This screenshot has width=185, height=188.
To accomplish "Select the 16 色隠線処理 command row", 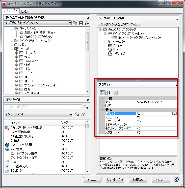I will (x=45, y=132).
